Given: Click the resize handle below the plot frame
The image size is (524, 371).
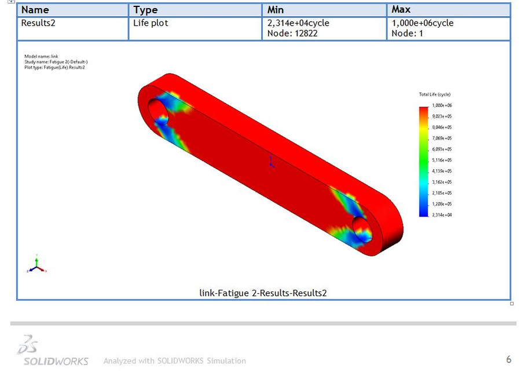Looking at the screenshot, I should (x=511, y=303).
